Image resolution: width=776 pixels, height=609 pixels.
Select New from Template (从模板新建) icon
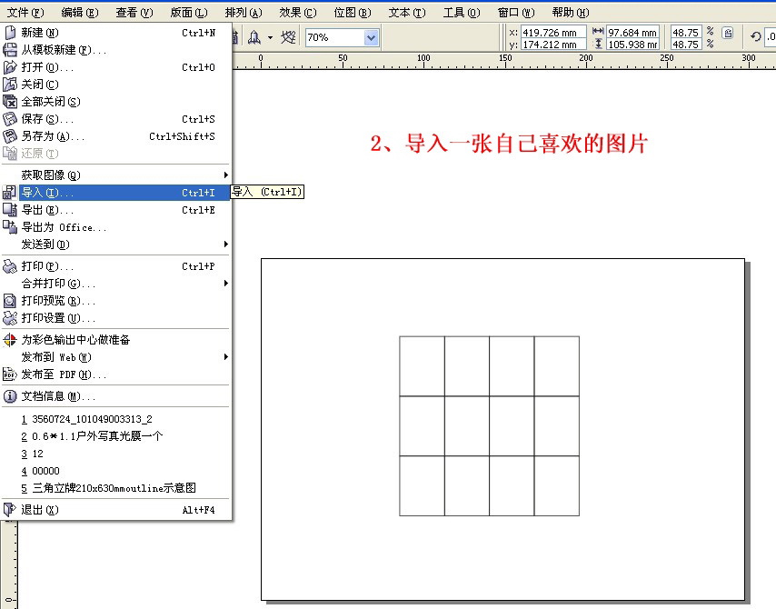pos(10,50)
